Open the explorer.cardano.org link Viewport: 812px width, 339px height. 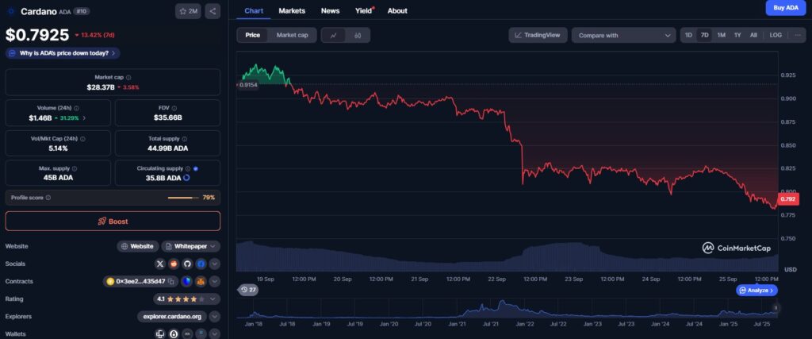coord(170,316)
